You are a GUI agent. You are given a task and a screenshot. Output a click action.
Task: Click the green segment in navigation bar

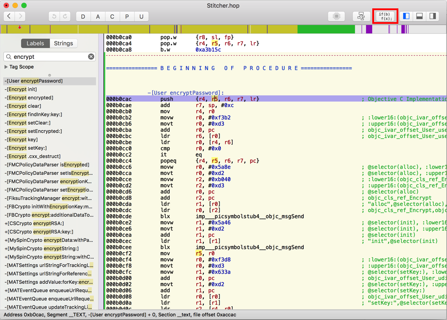[x=326, y=29]
